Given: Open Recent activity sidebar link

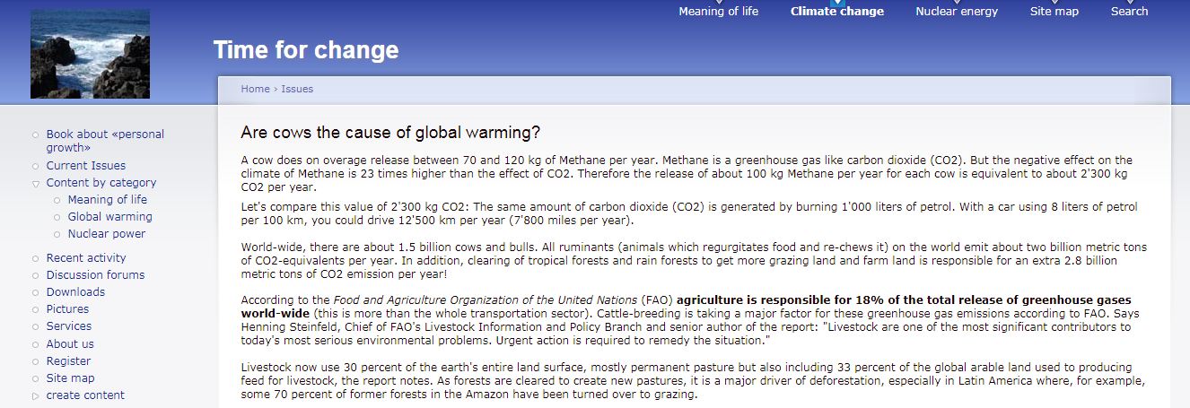Looking at the screenshot, I should pyautogui.click(x=86, y=257).
